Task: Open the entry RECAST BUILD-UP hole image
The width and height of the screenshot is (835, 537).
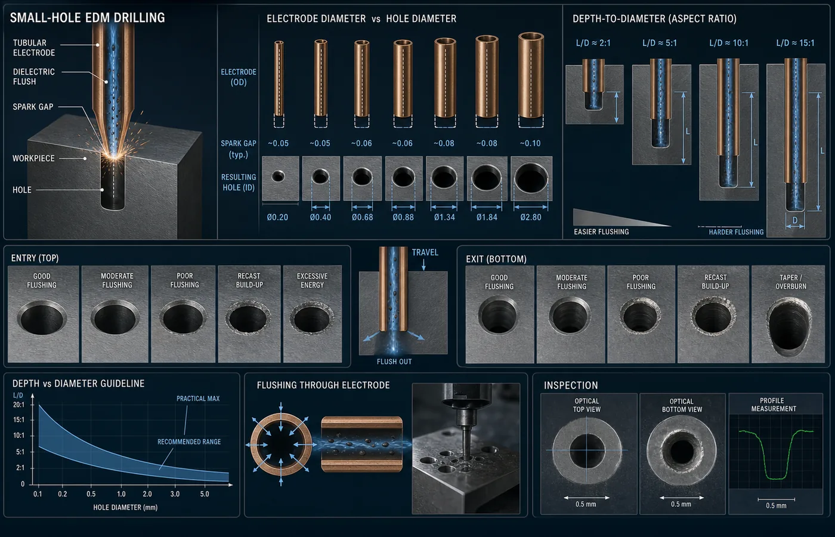Action: point(249,314)
